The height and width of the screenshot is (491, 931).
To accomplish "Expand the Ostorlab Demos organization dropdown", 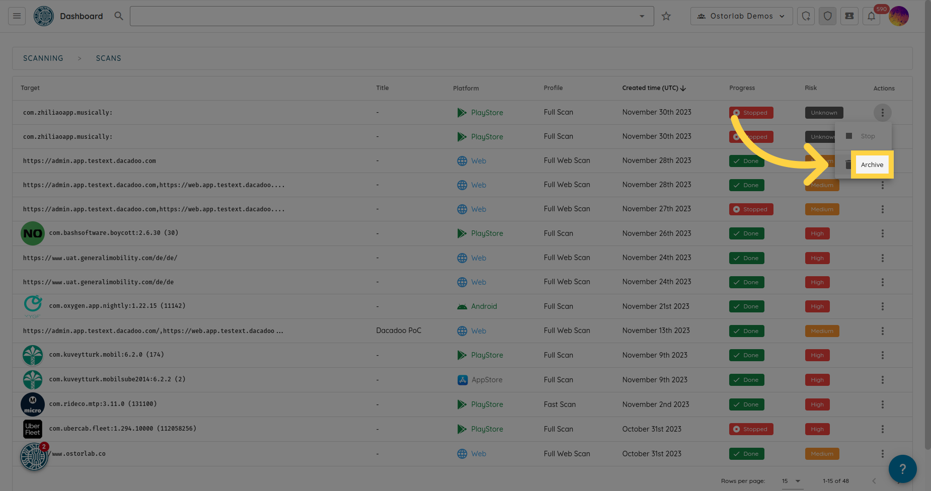I will point(741,16).
